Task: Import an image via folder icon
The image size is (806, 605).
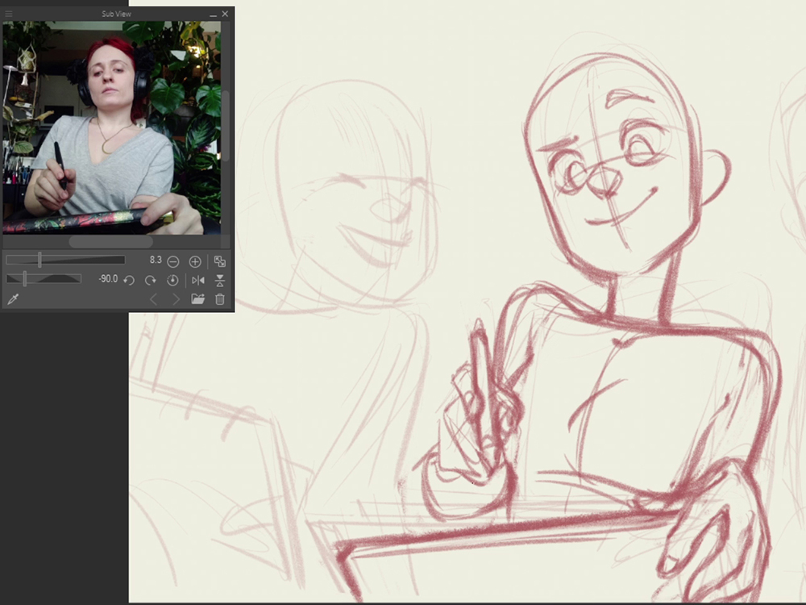Action: pyautogui.click(x=197, y=299)
